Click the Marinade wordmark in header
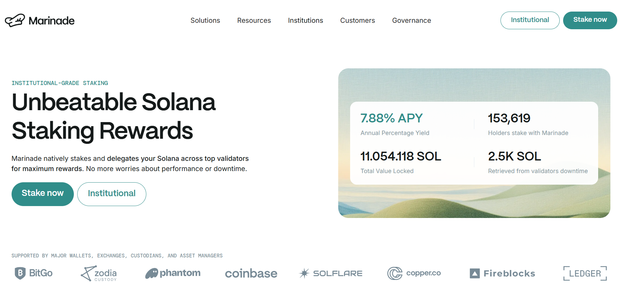The height and width of the screenshot is (287, 623). tap(51, 21)
